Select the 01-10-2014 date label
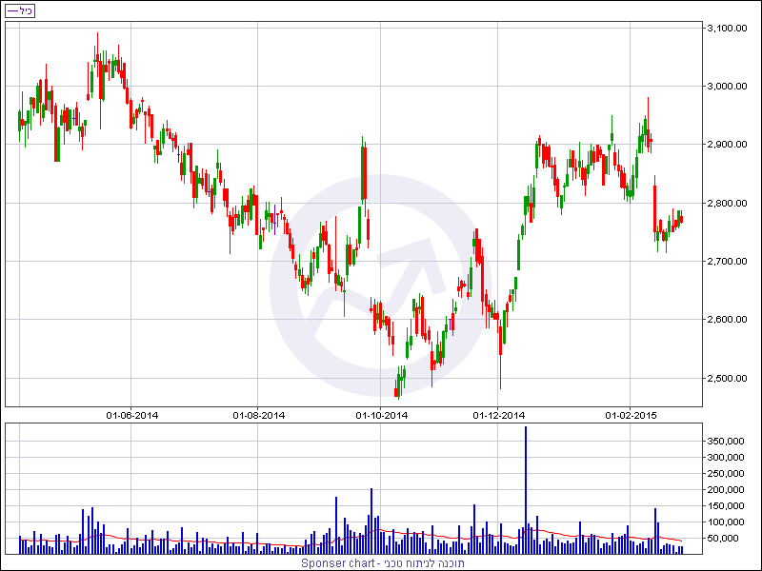This screenshot has height=571, width=762. tap(381, 415)
